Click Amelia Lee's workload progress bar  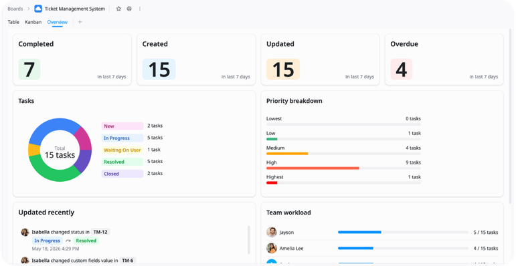click(403, 248)
